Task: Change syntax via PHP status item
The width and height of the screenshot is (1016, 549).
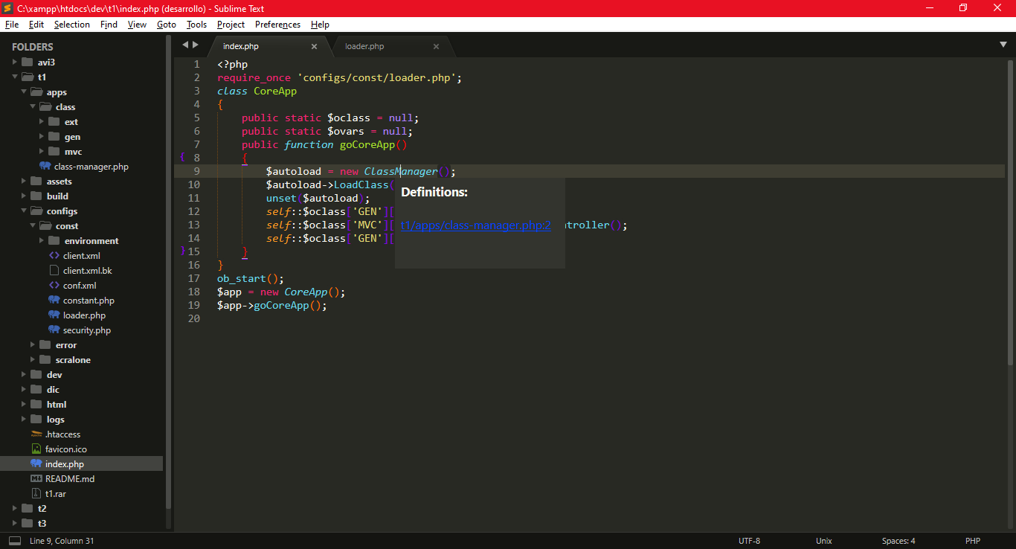Action: pos(973,541)
